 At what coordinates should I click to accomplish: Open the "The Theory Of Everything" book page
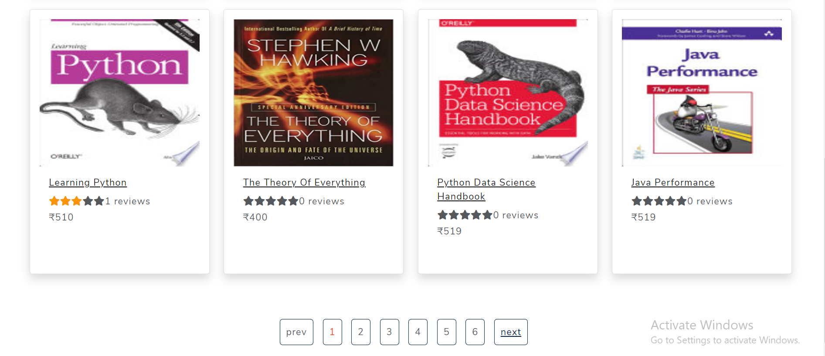(x=304, y=182)
